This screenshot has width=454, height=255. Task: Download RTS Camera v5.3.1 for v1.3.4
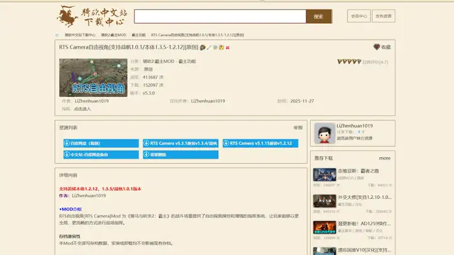(181, 143)
